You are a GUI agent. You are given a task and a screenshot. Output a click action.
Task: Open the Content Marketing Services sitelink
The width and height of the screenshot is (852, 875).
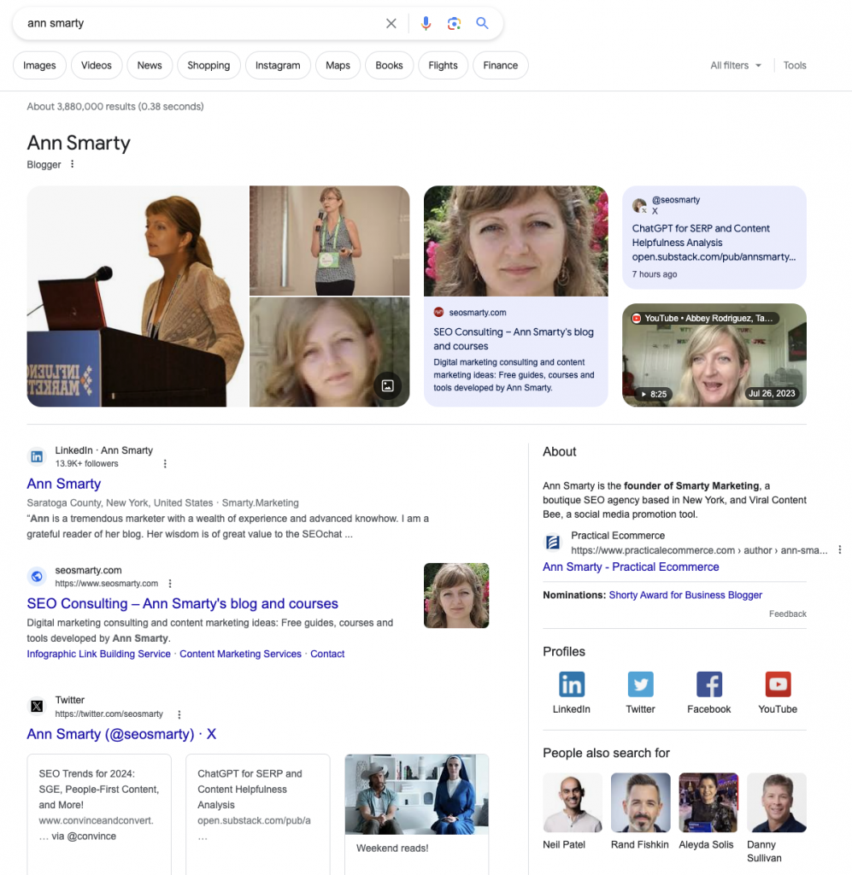[240, 654]
